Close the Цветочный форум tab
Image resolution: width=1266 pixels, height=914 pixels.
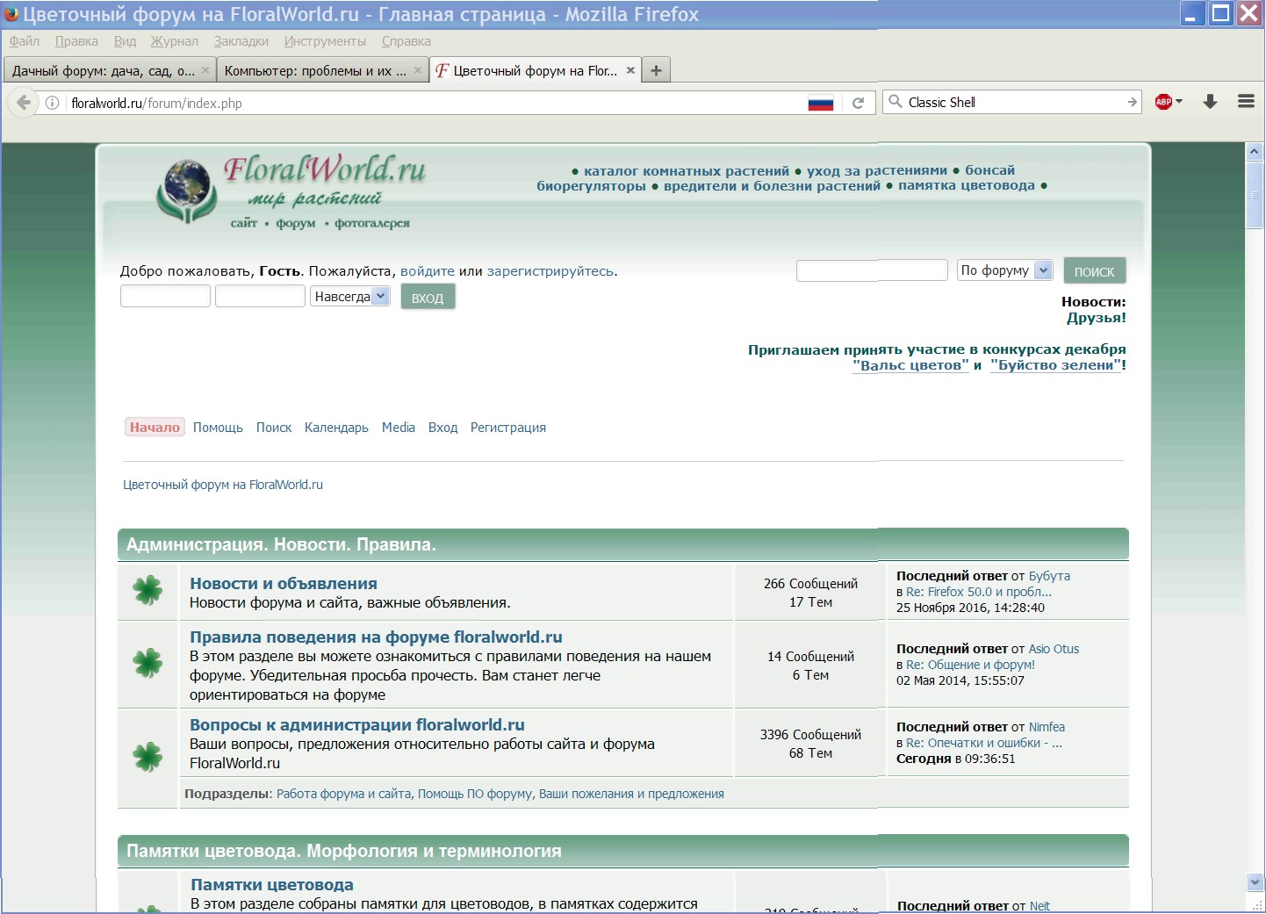click(x=630, y=70)
